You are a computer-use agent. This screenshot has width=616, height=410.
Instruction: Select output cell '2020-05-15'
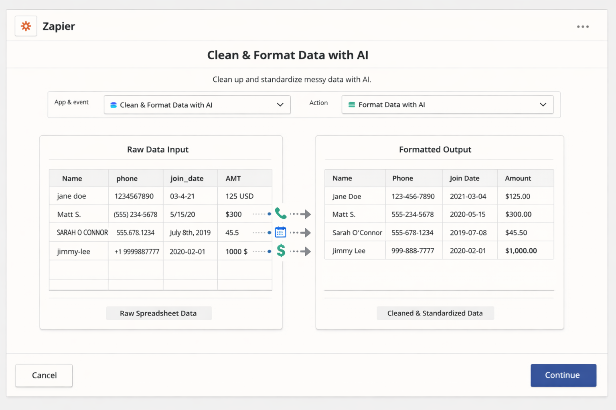click(470, 214)
